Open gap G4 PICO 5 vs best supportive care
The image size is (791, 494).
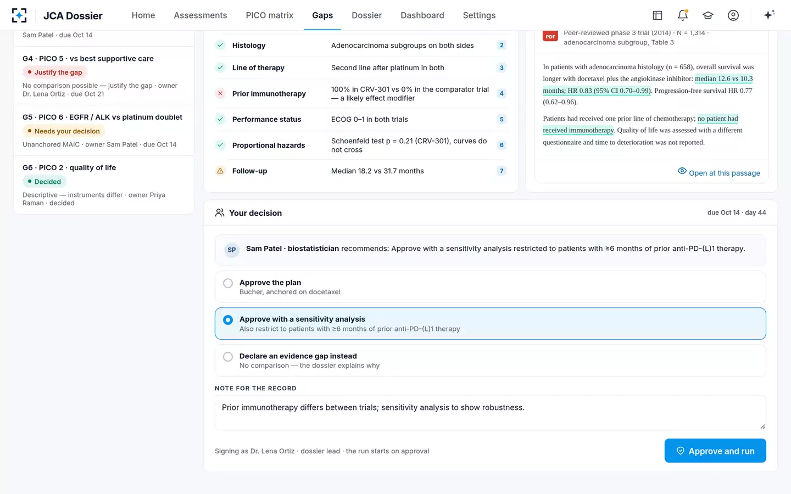tap(104, 76)
